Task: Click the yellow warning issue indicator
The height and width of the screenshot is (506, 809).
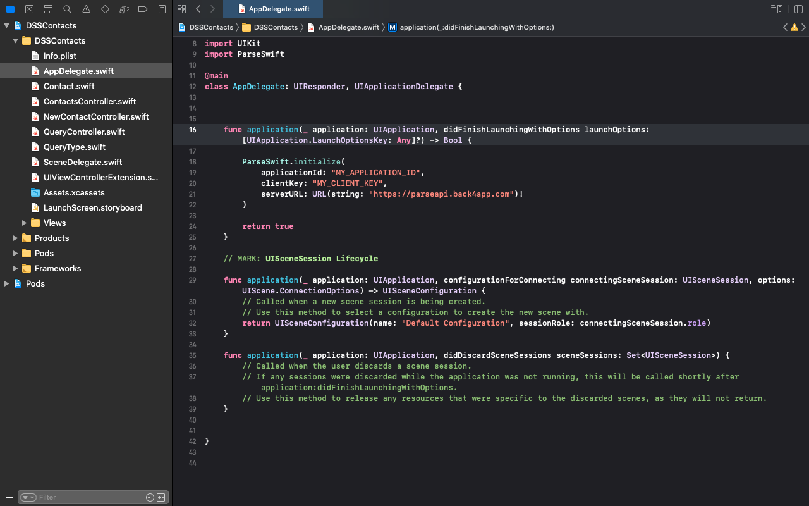Action: click(x=794, y=27)
